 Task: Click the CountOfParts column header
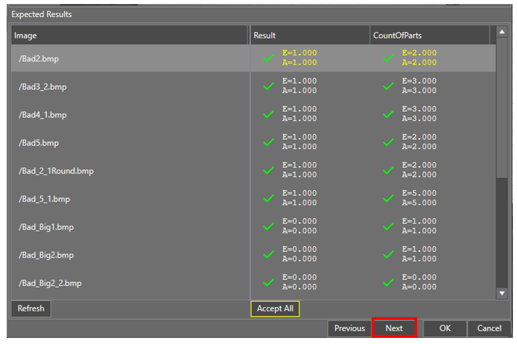429,35
